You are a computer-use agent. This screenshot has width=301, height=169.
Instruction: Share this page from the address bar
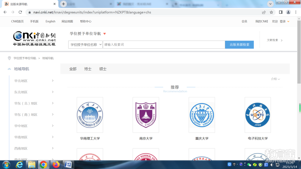point(264,12)
